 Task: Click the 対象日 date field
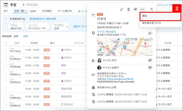[16, 27]
